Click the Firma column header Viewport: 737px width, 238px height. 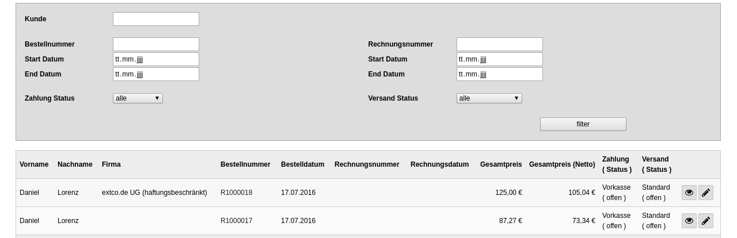click(x=111, y=164)
